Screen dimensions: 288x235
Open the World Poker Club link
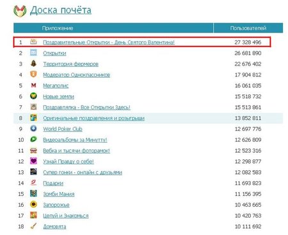point(63,129)
